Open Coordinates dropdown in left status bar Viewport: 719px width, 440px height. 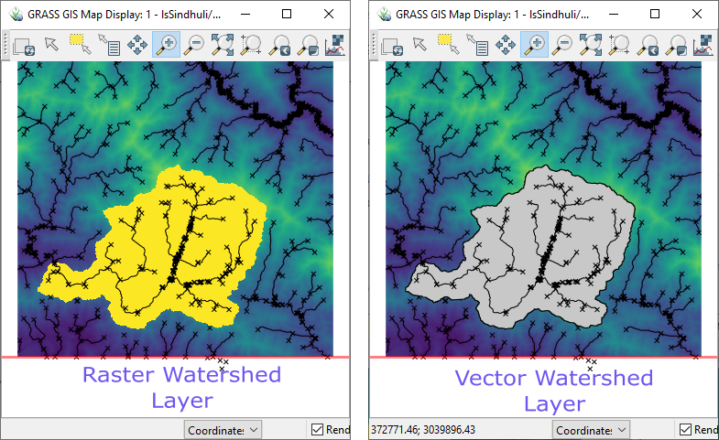(x=223, y=430)
